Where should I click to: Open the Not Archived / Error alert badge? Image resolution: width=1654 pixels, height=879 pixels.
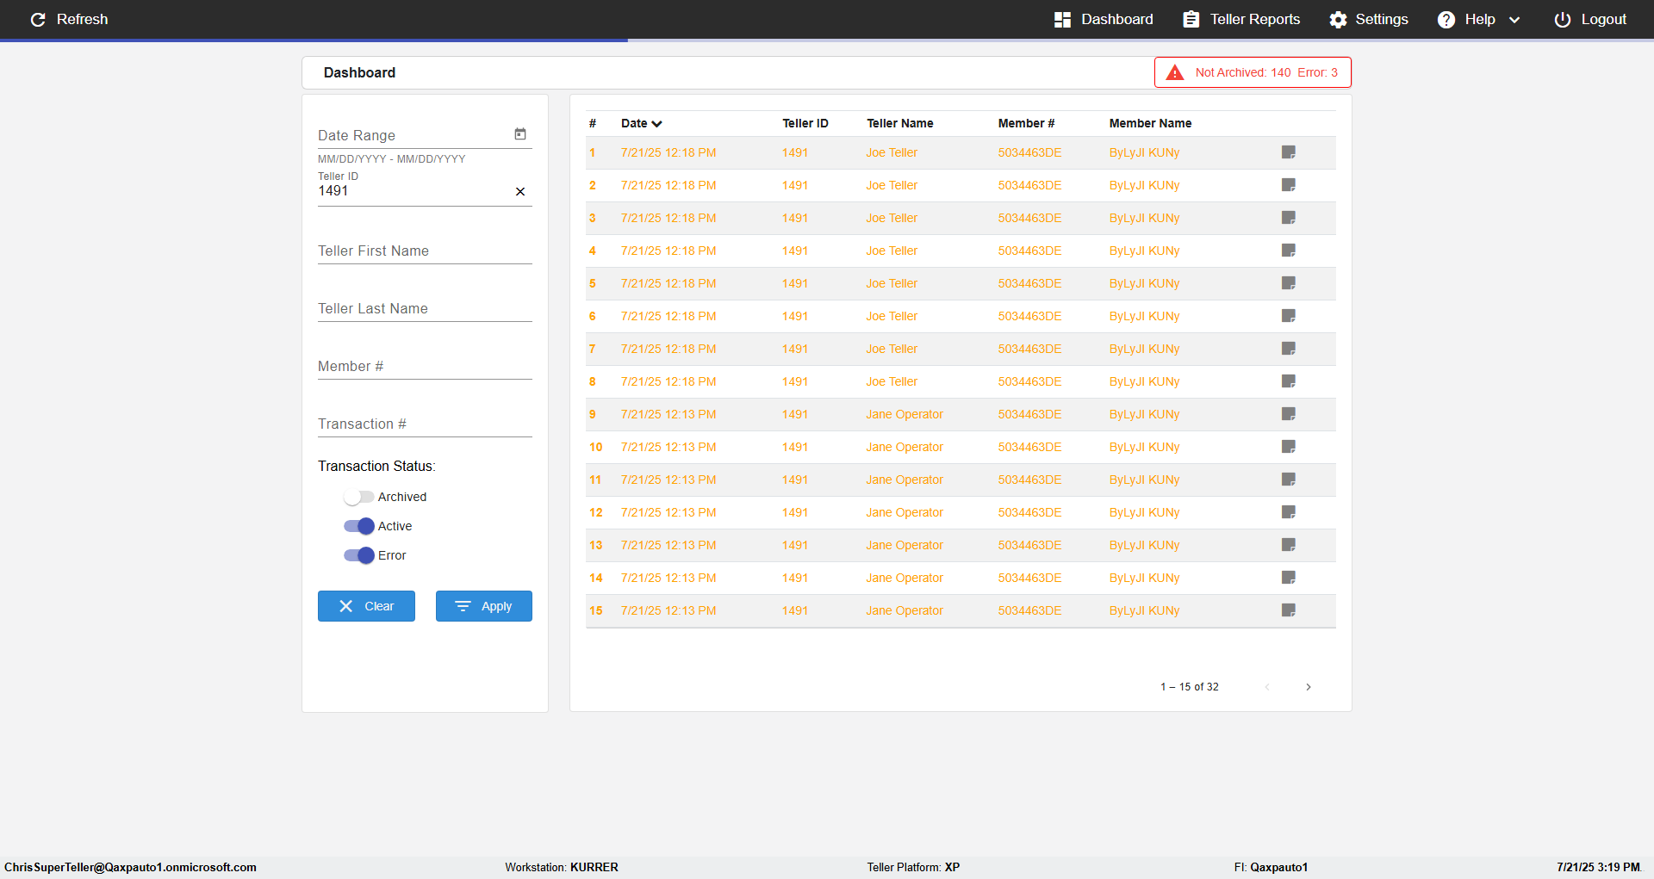[1253, 72]
